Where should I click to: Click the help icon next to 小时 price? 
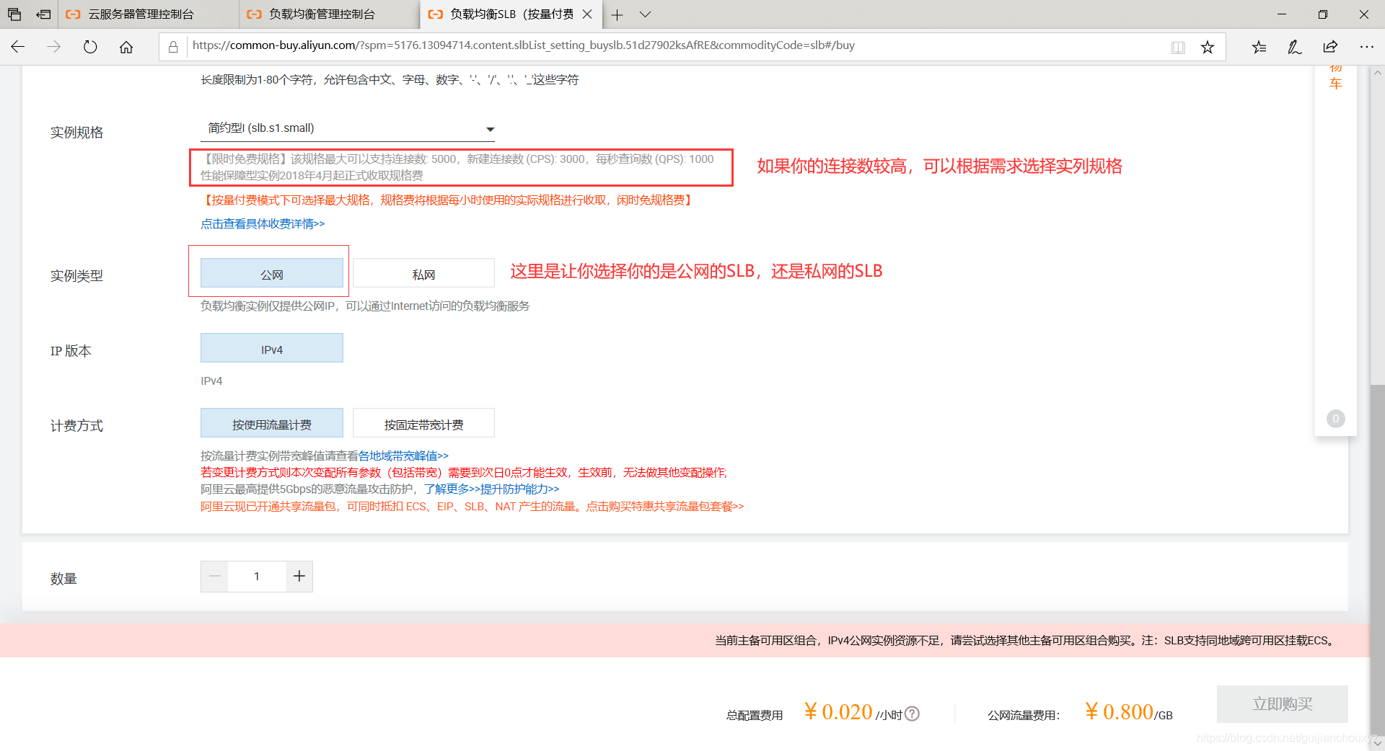[912, 714]
